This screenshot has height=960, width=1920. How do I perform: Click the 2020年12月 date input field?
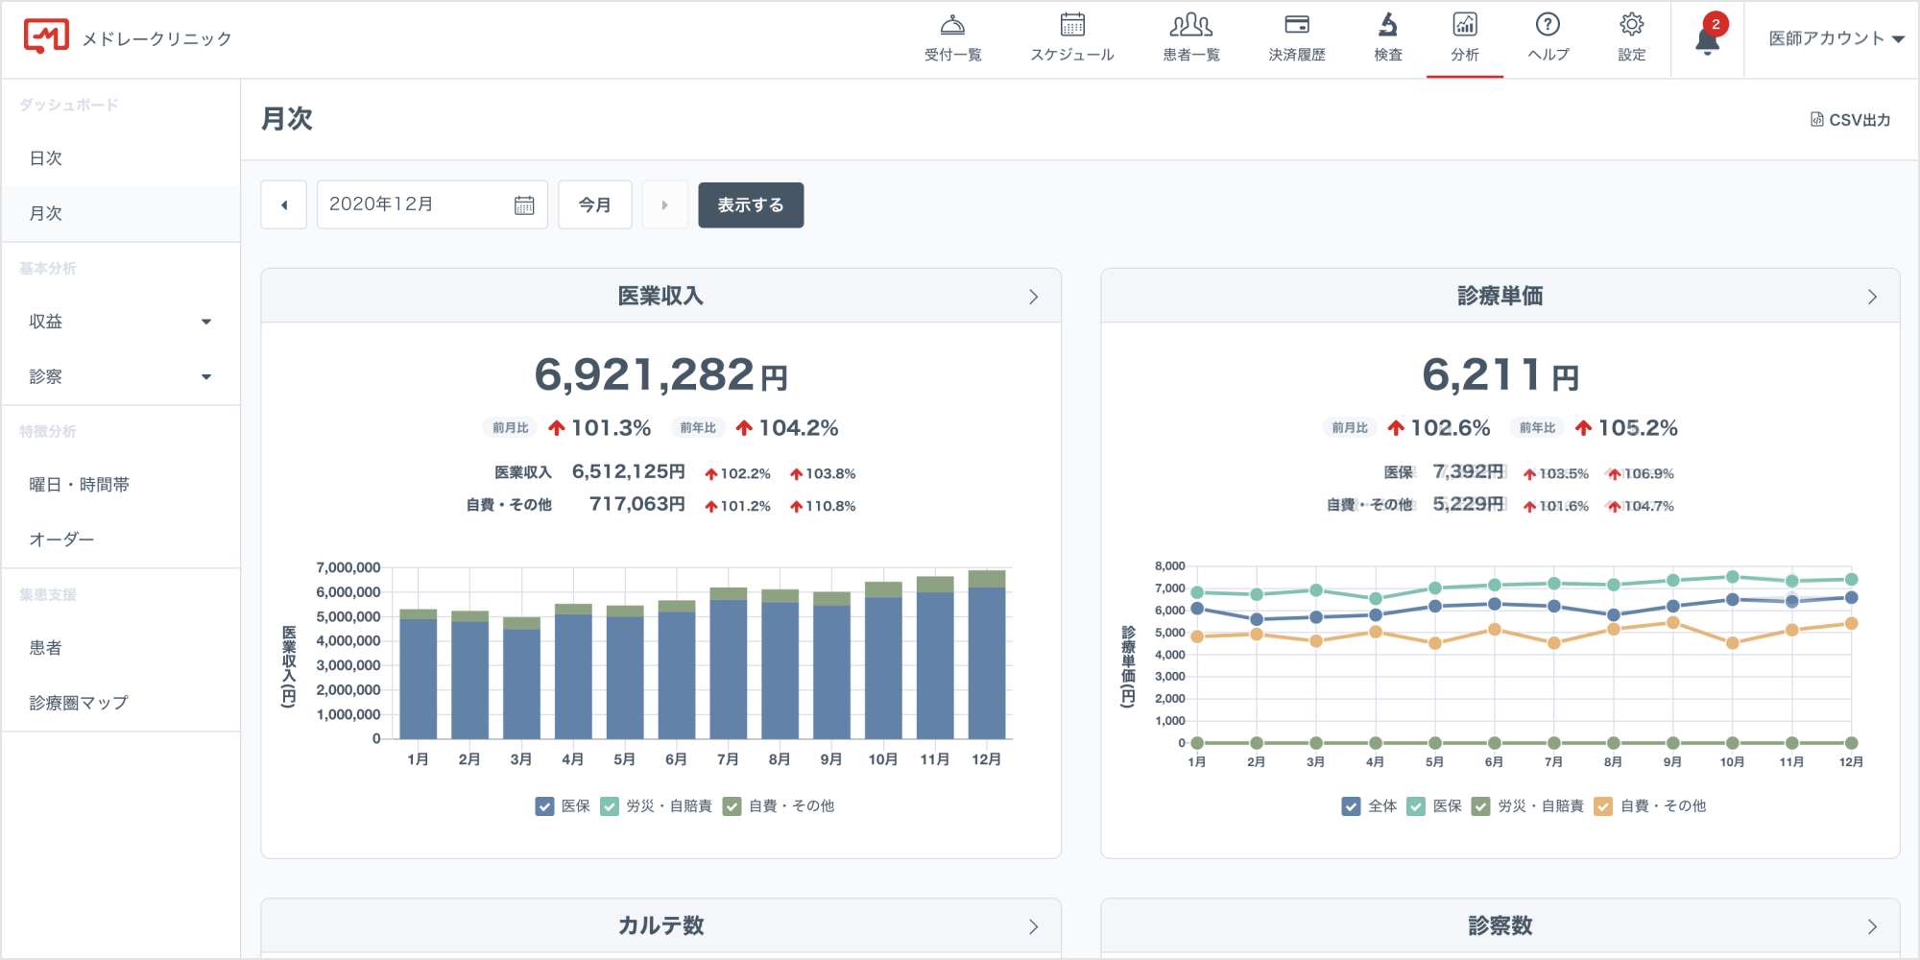(420, 204)
